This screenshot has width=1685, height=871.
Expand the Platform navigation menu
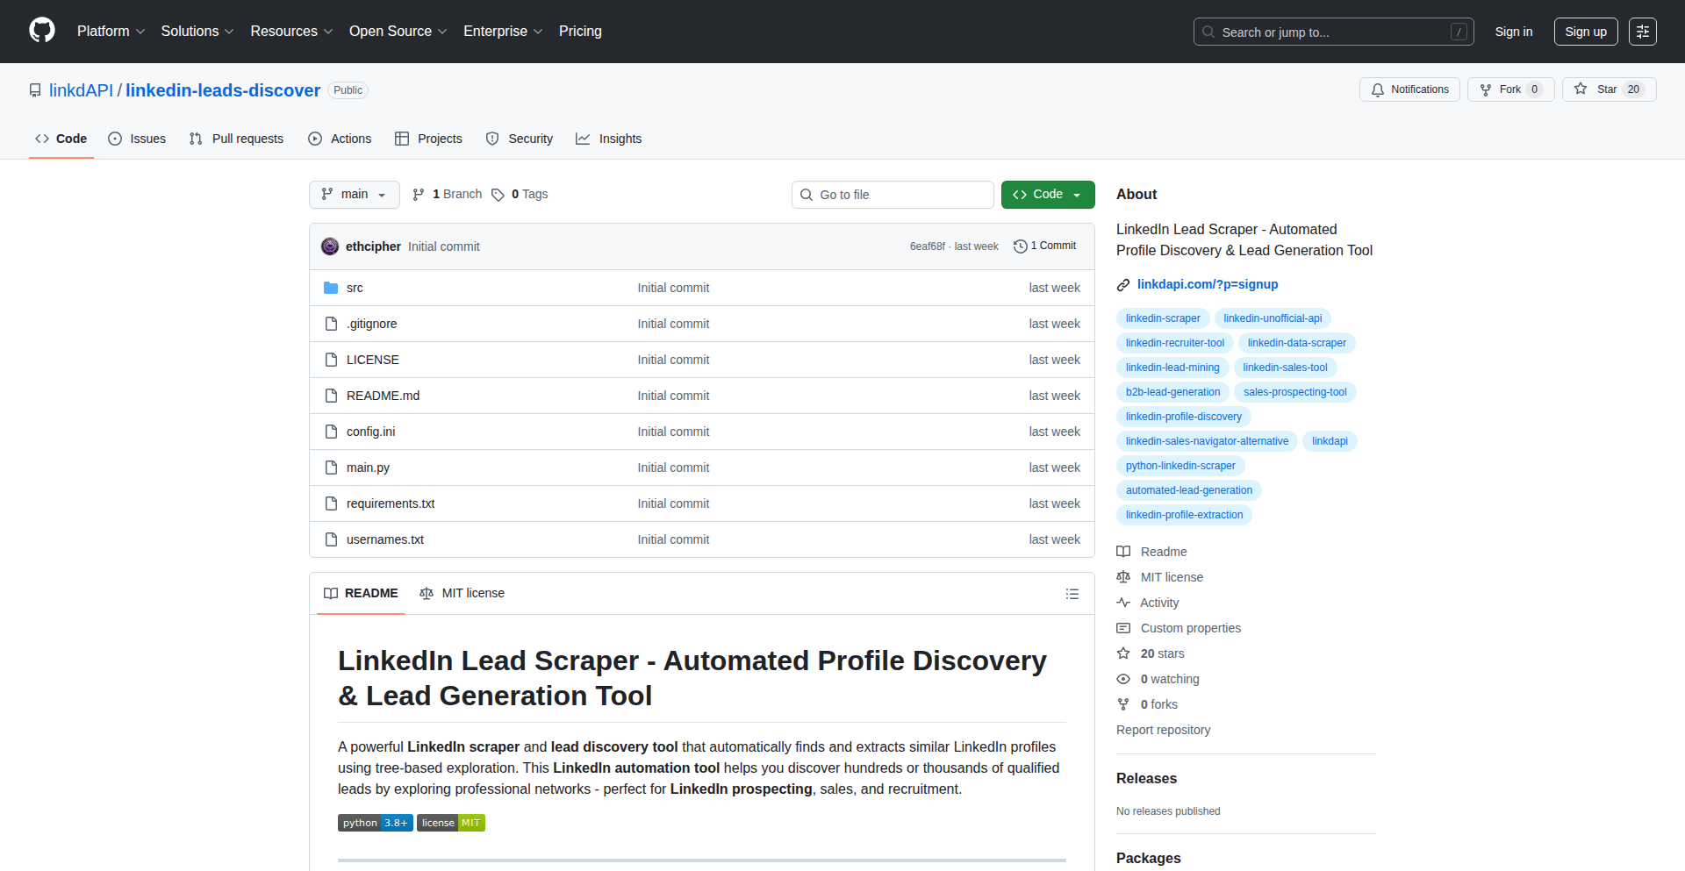point(111,32)
